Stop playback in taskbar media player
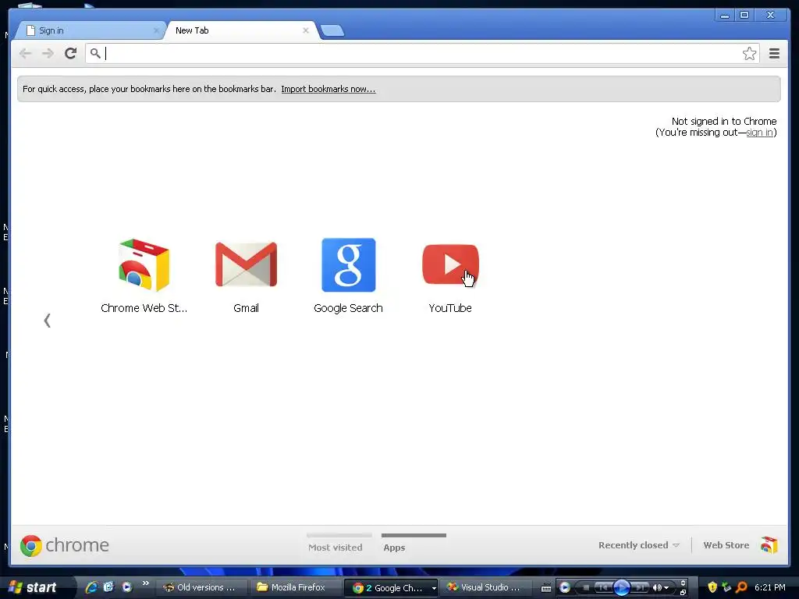This screenshot has width=799, height=599. (x=586, y=588)
